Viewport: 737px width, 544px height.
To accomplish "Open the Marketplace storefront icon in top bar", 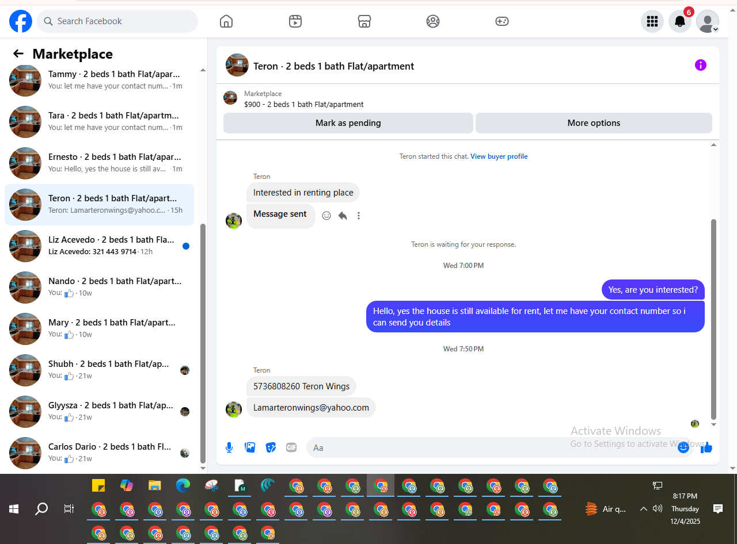I will click(364, 21).
